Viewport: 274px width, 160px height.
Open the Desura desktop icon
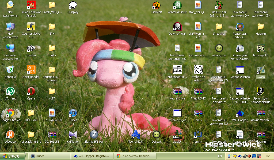(x=31, y=48)
